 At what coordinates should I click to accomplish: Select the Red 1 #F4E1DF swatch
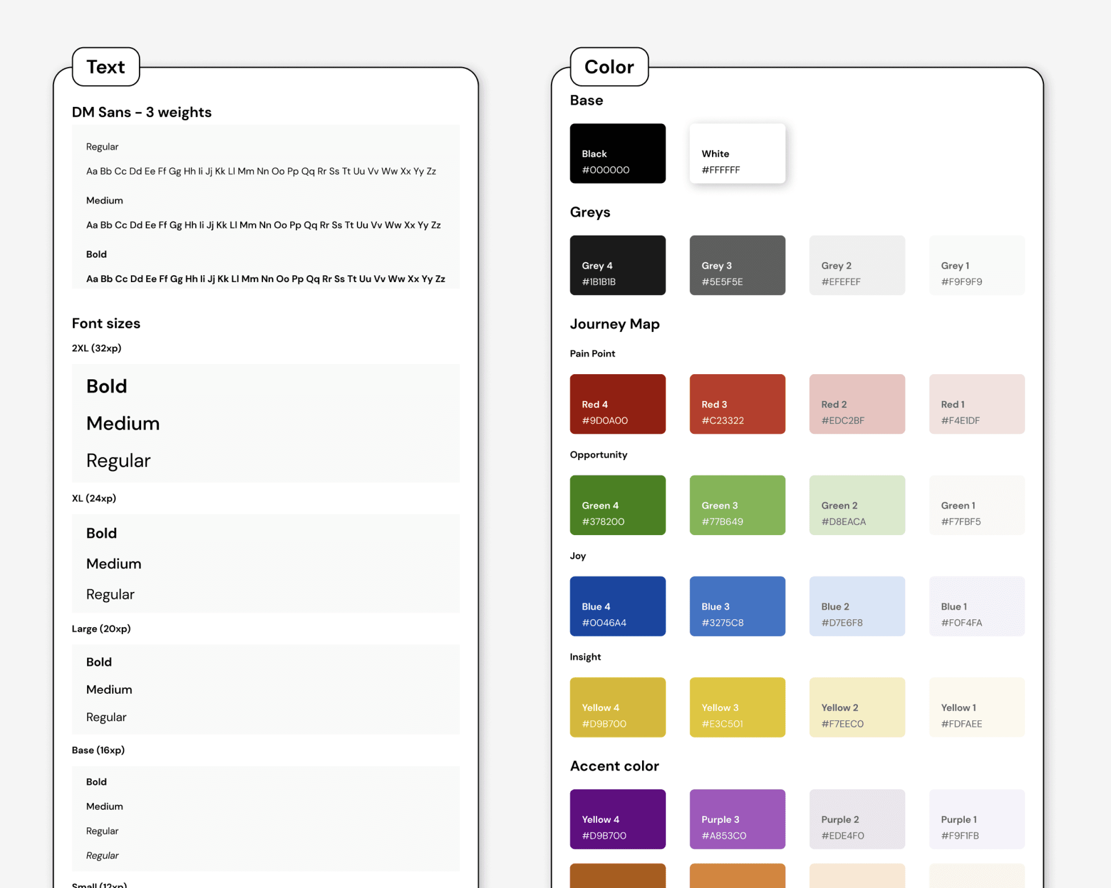pyautogui.click(x=976, y=404)
